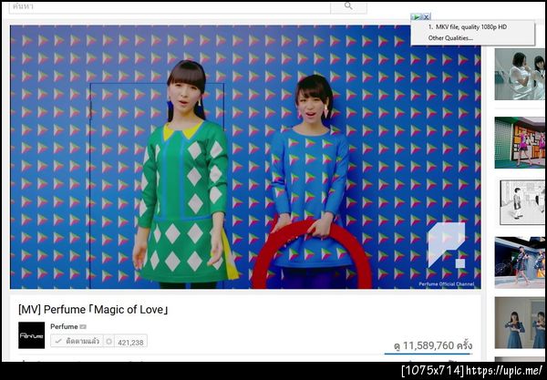Click the verified badge beside Perfume
The image size is (547, 380).
(83, 326)
